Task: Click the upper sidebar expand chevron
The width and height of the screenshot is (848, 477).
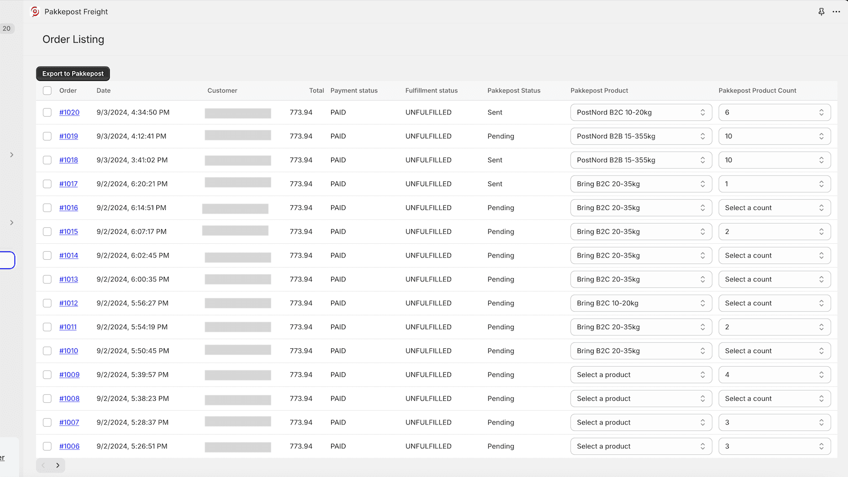Action: point(12,155)
